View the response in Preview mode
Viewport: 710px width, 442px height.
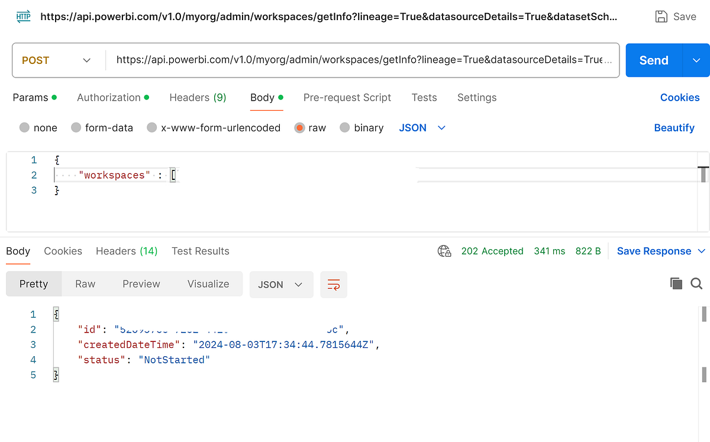[x=141, y=283]
